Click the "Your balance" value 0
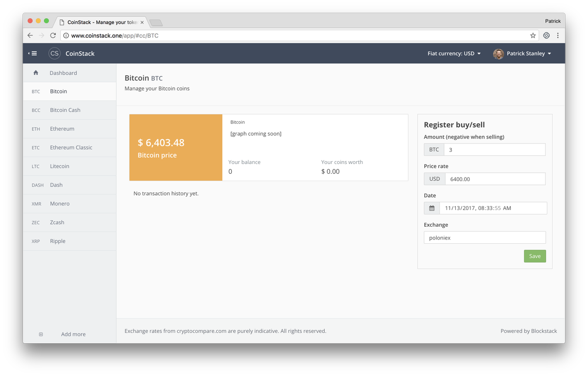Screen dimensions: 588x376 230,171
